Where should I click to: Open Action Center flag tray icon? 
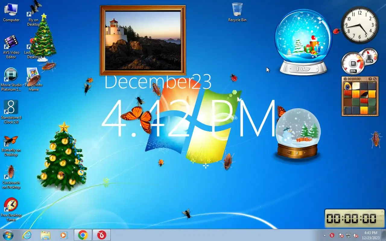pyautogui.click(x=341, y=235)
